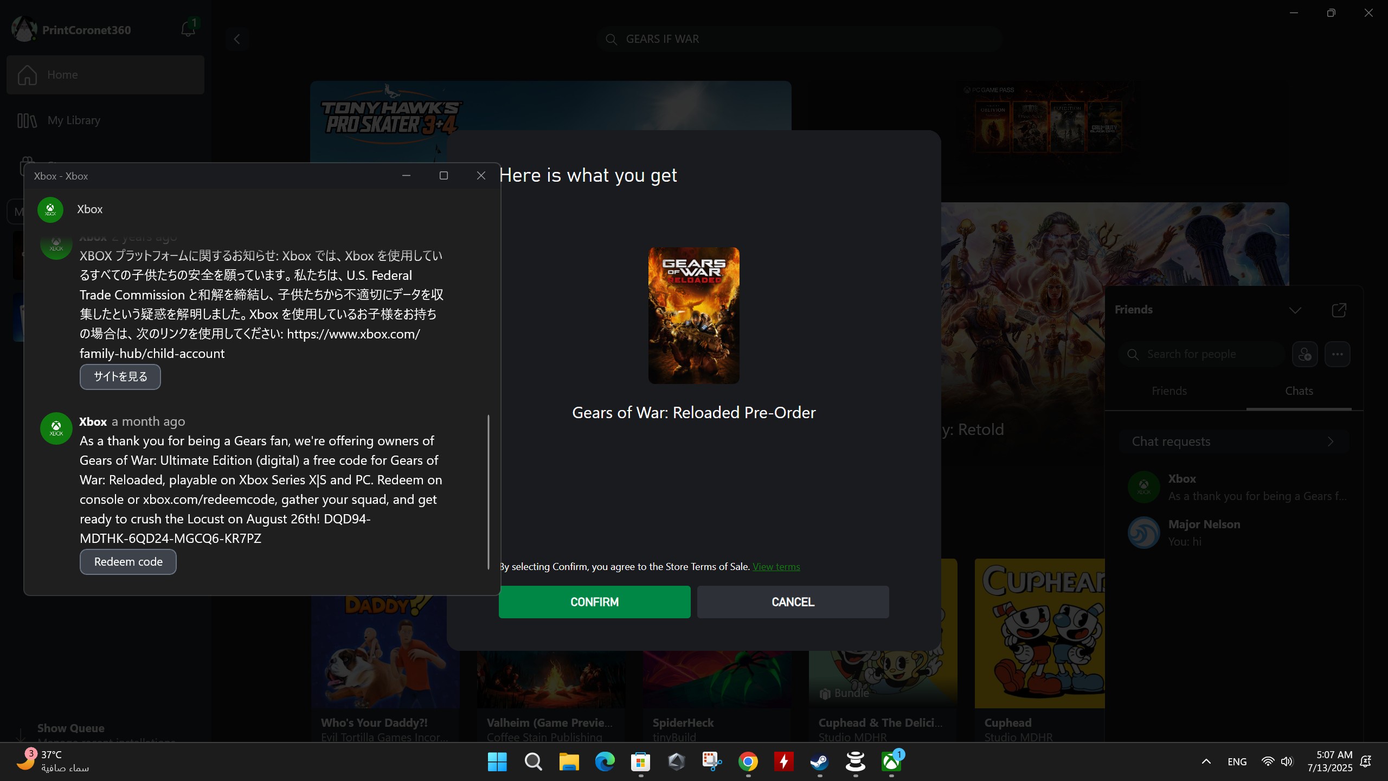Switch to the Chats tab
Image resolution: width=1388 pixels, height=781 pixels.
[1299, 391]
